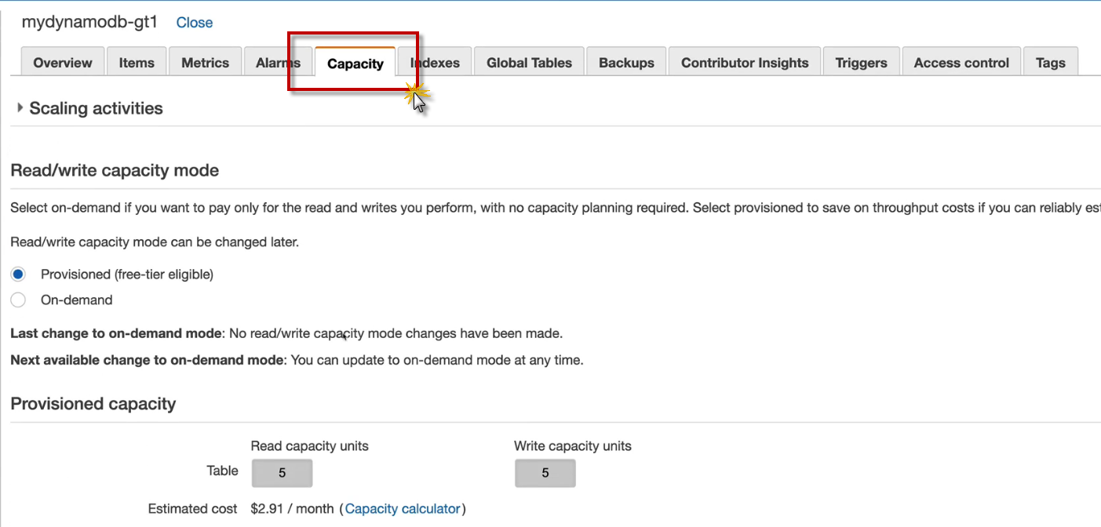Screen dimensions: 1101x527
Task: Click the Write capacity units field
Action: pyautogui.click(x=545, y=473)
